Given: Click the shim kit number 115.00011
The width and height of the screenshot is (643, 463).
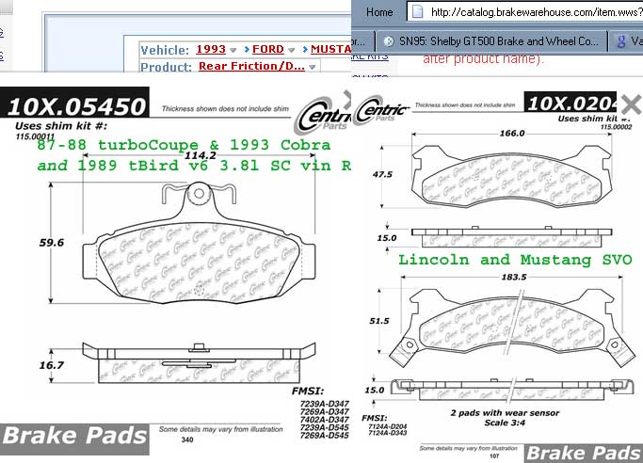Looking at the screenshot, I should tap(35, 136).
